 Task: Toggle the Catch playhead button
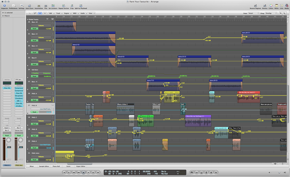tap(40, 14)
